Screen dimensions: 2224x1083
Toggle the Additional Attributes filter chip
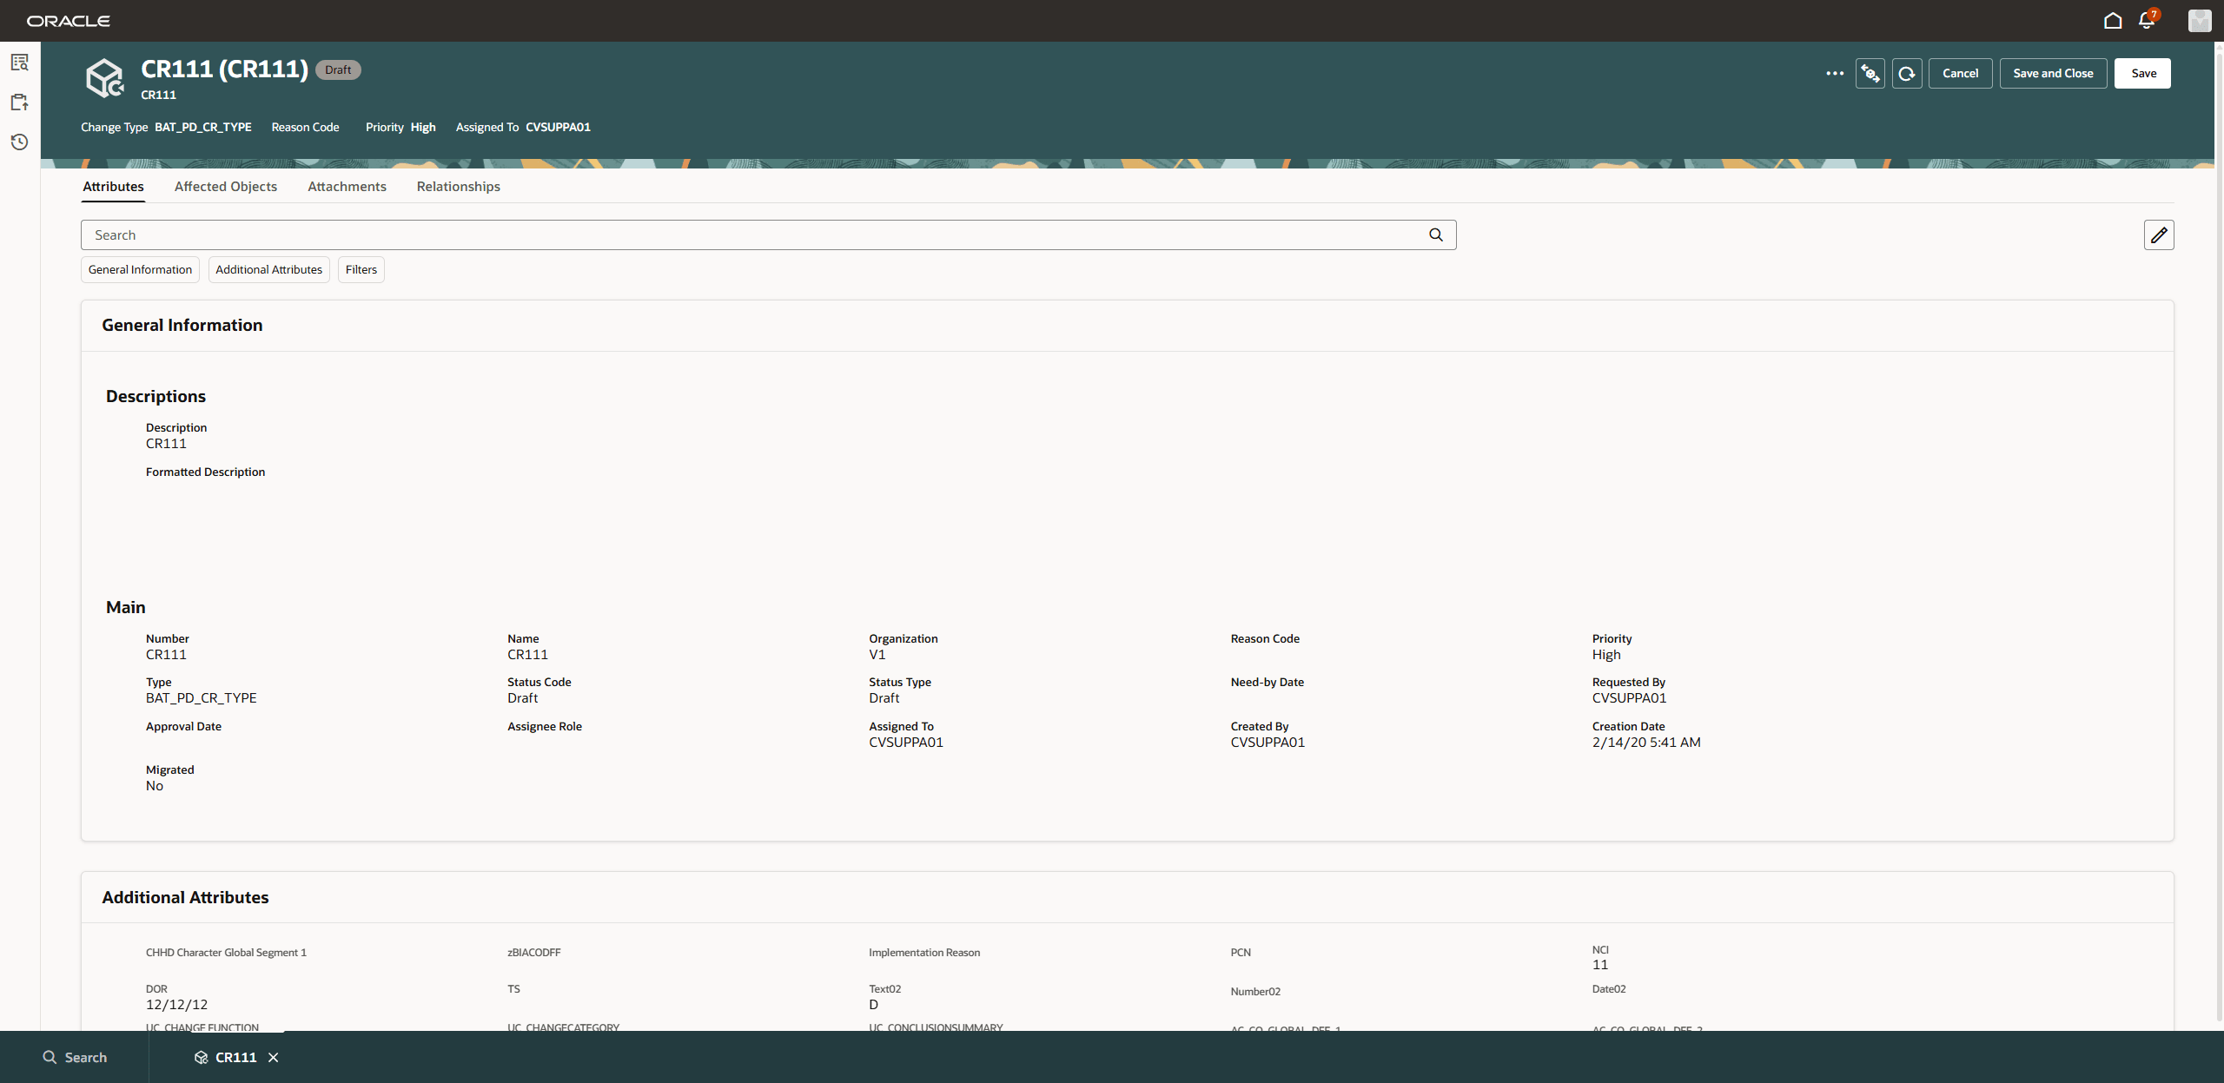click(x=268, y=269)
